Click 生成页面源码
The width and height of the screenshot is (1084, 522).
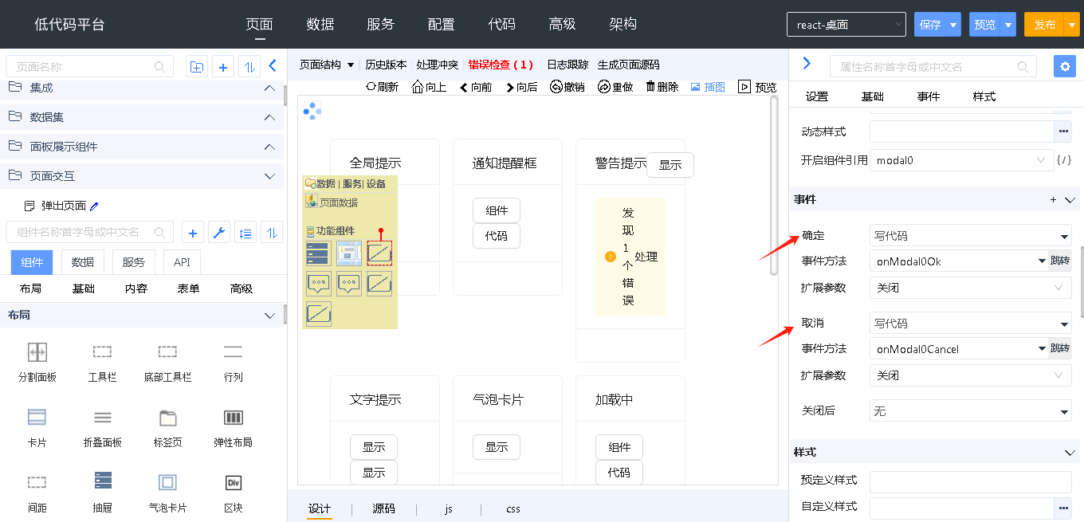pyautogui.click(x=628, y=65)
